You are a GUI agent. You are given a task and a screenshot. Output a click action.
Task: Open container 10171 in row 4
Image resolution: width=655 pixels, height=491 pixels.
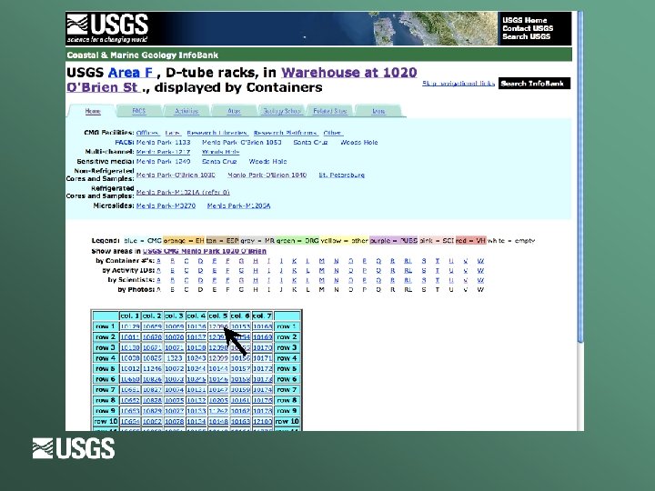(x=262, y=358)
